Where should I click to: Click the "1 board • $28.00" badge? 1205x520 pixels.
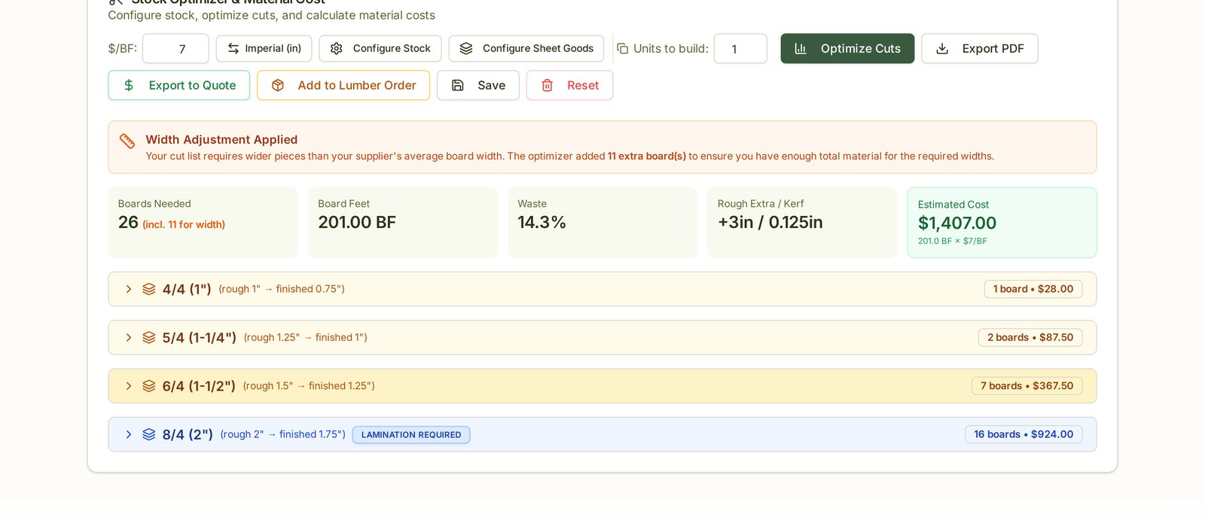point(1033,289)
